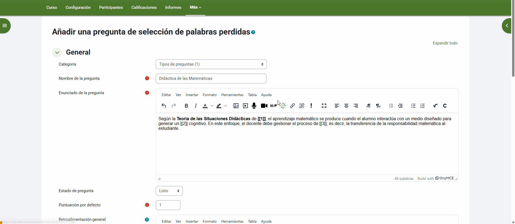Open the Tabla menu in Enunciado editor
The image size is (515, 224).
pyautogui.click(x=252, y=95)
